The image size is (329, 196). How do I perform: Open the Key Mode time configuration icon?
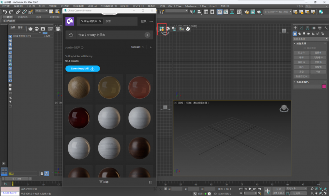click(260, 193)
